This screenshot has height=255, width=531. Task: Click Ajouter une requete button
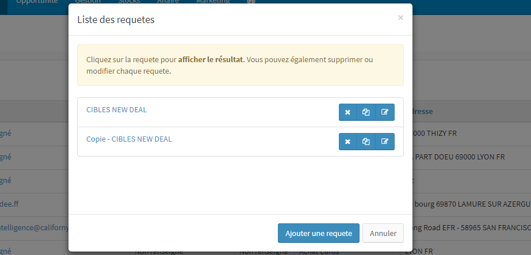coord(318,233)
